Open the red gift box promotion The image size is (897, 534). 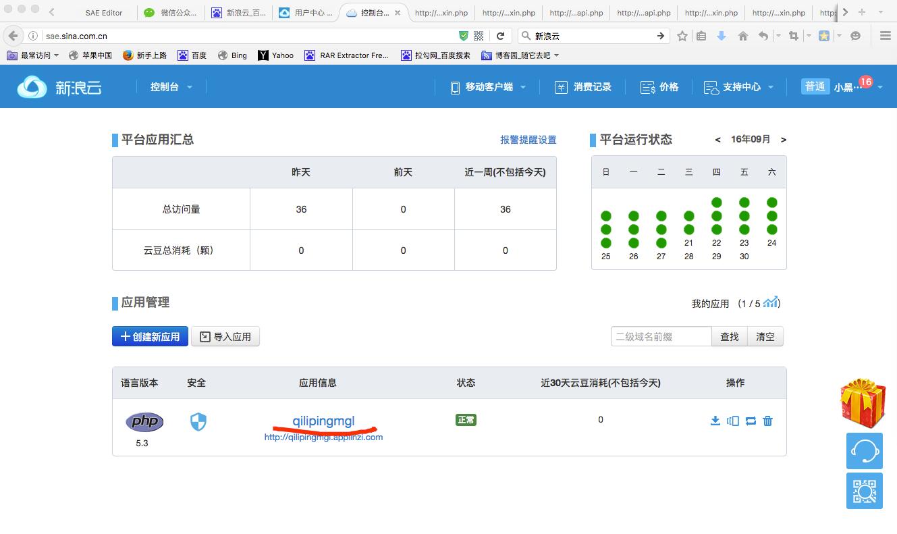pos(863,404)
